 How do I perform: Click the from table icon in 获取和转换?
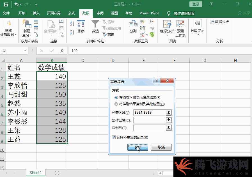point(36,28)
